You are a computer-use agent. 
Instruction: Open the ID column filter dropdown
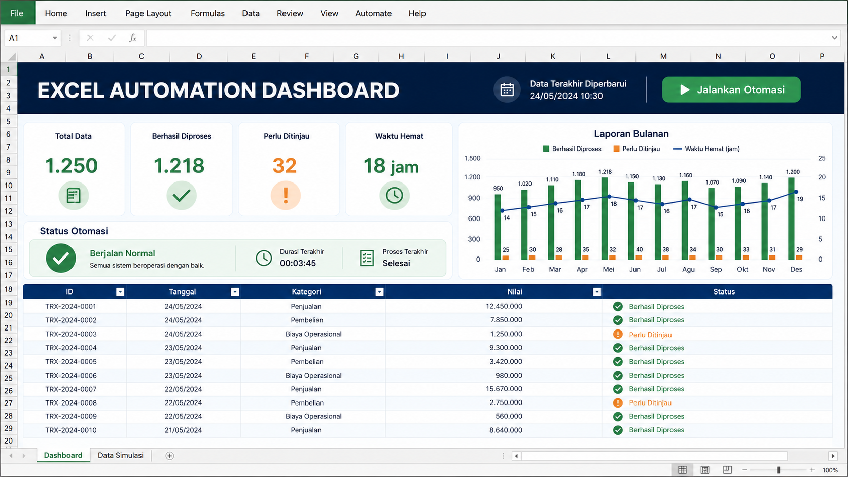pos(120,292)
